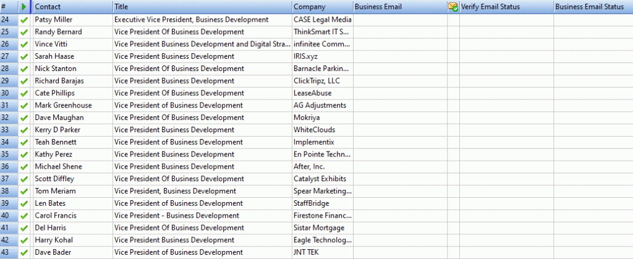Screen dimensions: 633x259
Task: Click the After, Inc. company cell
Action: (323, 167)
